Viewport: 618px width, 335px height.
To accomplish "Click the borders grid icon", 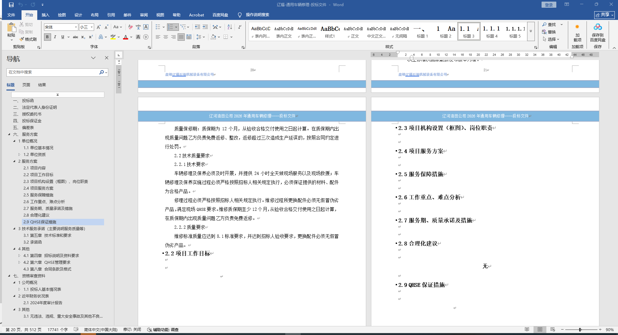I will (x=226, y=37).
